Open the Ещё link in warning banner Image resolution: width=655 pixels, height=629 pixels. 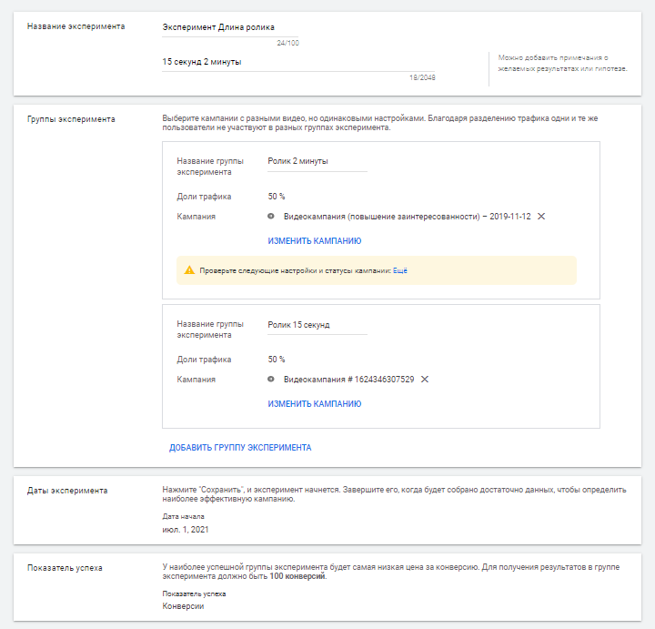click(x=401, y=270)
